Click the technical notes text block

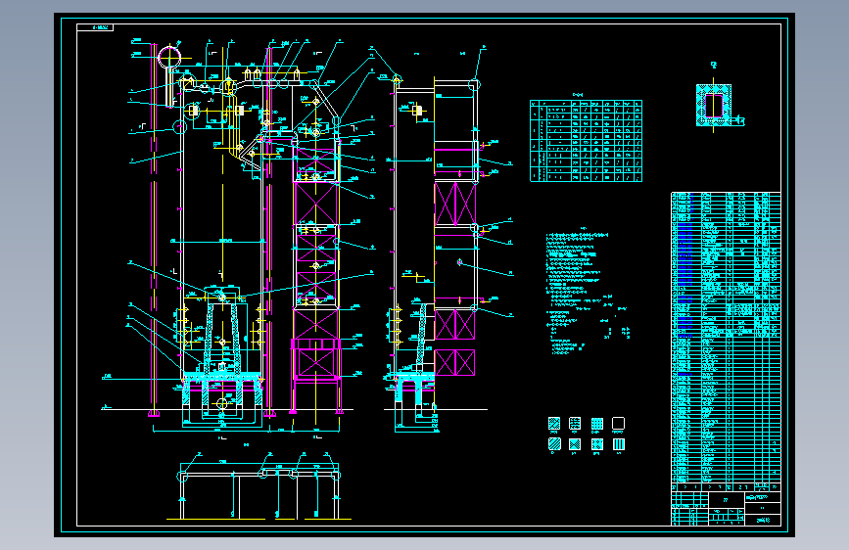(x=588, y=294)
